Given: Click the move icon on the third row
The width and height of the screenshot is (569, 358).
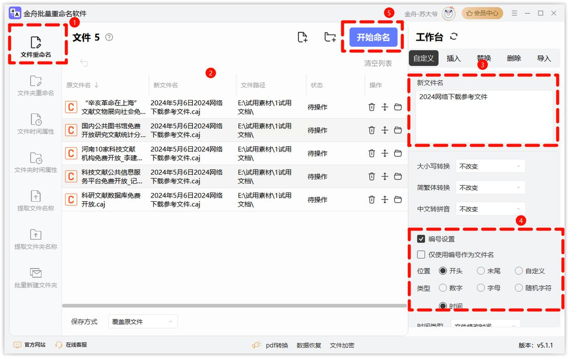Looking at the screenshot, I should pyautogui.click(x=385, y=153).
